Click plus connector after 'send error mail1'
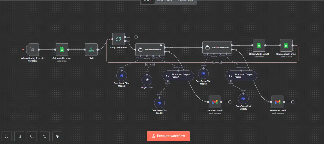324x144 pixels. 293,102
